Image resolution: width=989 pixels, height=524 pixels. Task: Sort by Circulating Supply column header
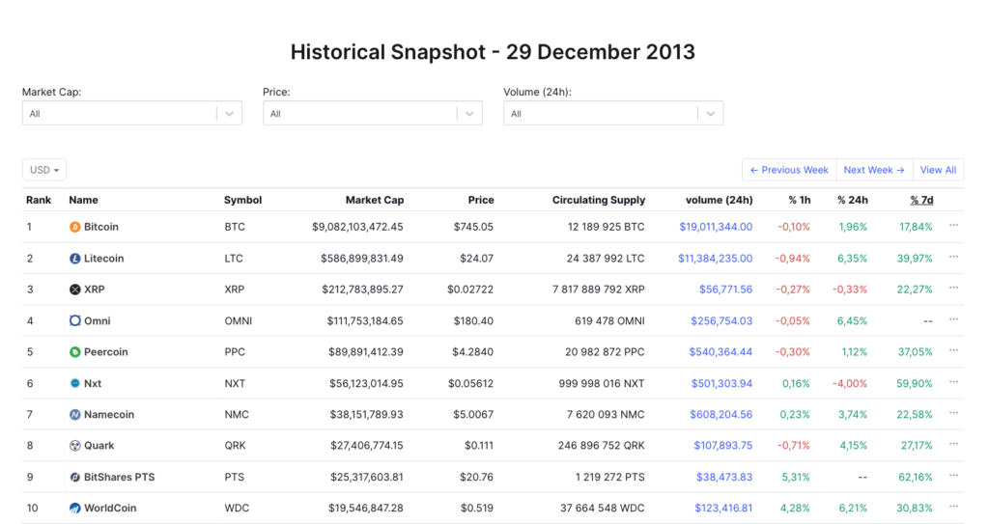(599, 200)
